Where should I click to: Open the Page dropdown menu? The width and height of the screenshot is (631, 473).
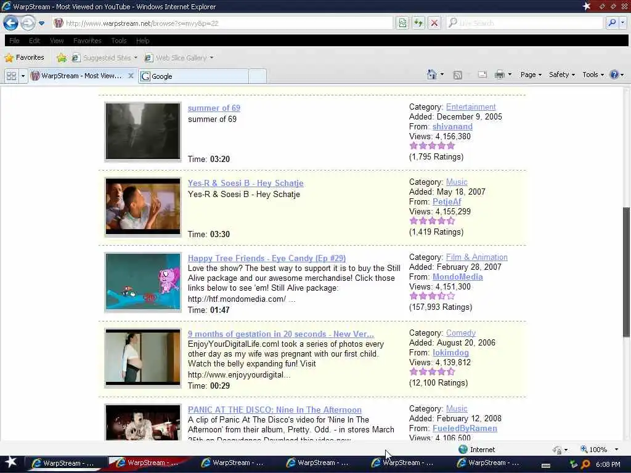tap(531, 75)
